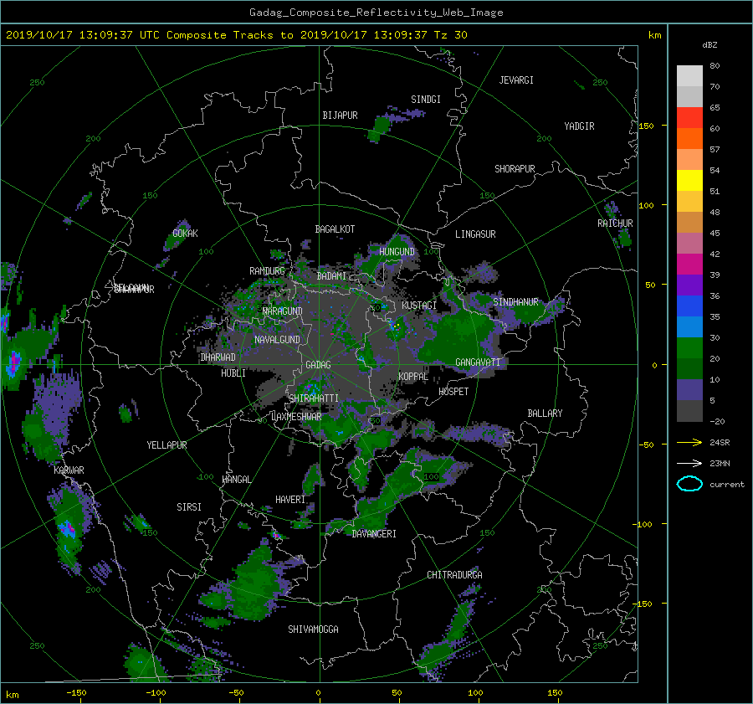
Task: Select the green 30 dBZ legend swatch
Action: point(689,348)
